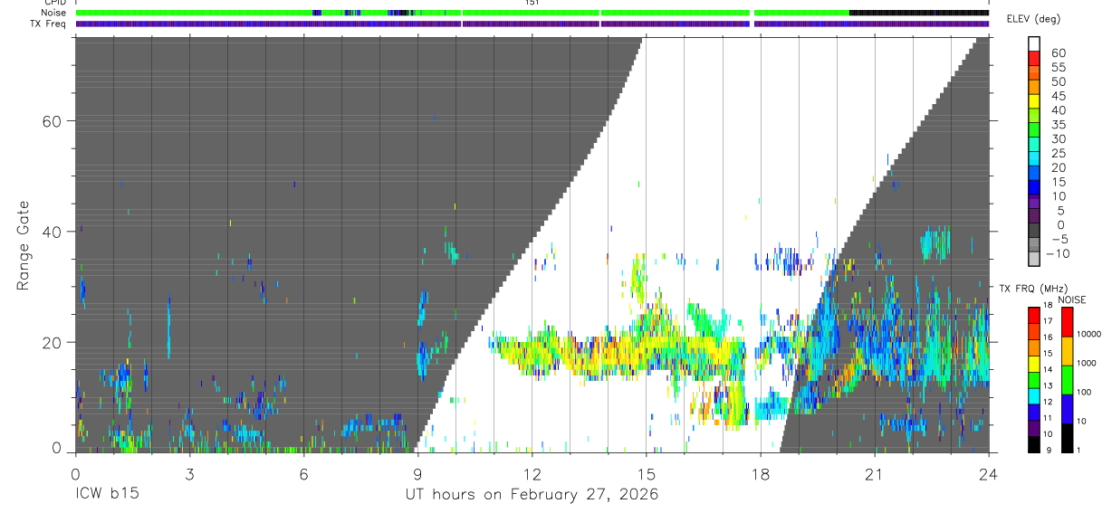Click the '24' tick on the UT hours axis
The height and width of the screenshot is (513, 1112).
989,473
